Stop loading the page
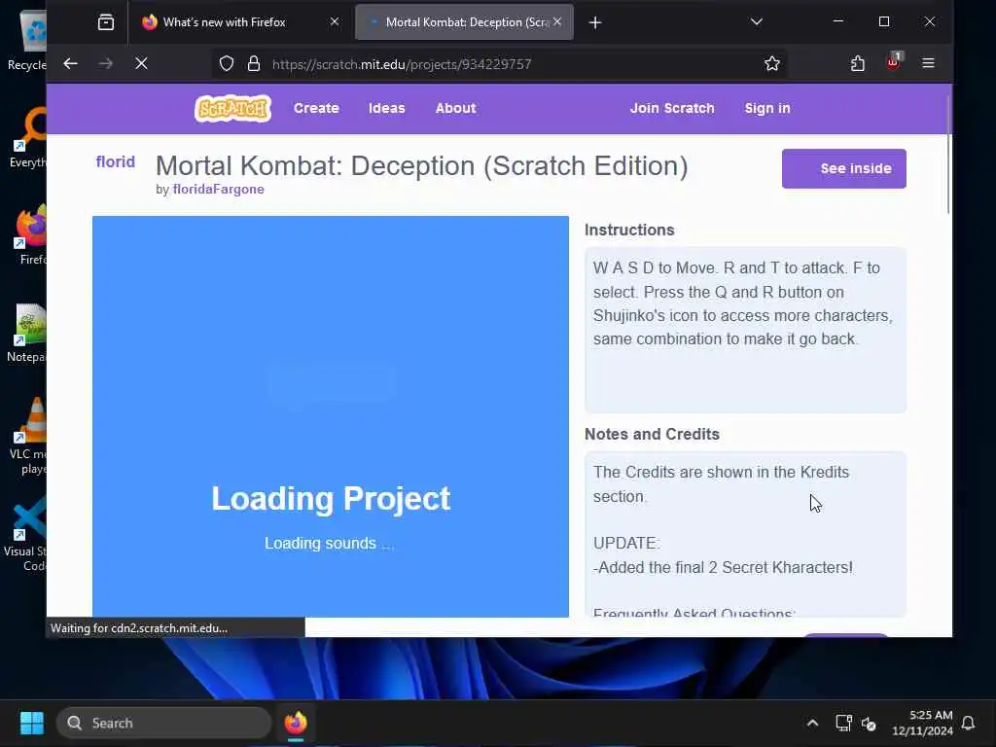 tap(141, 63)
